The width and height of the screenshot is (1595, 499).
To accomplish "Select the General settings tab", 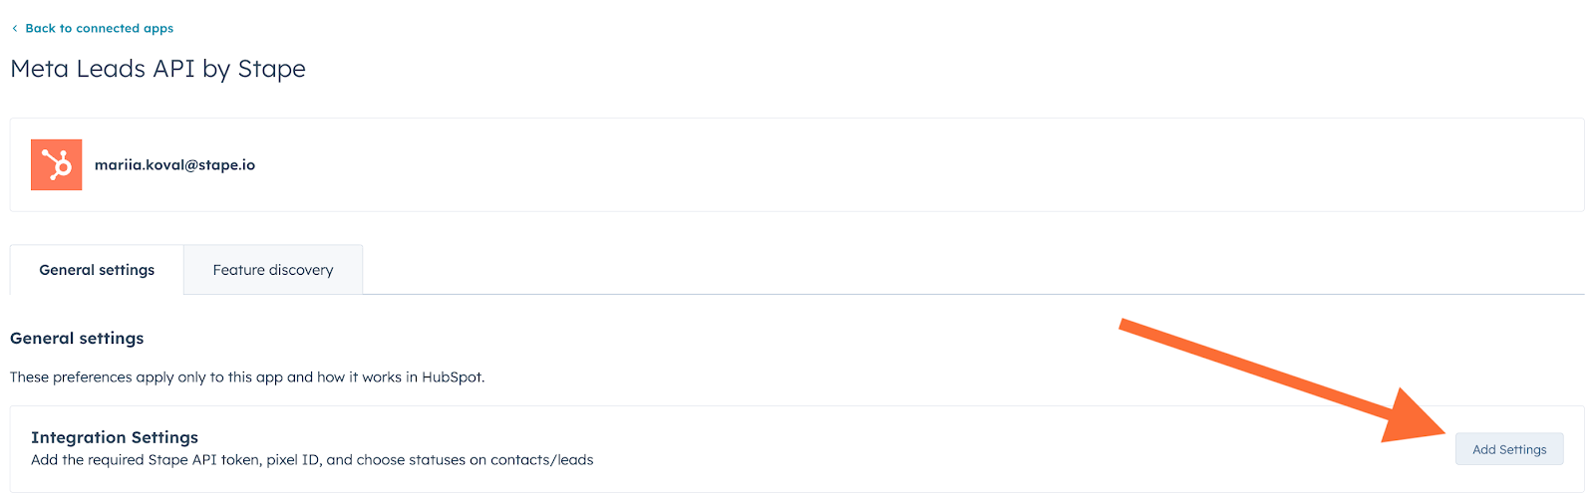I will click(x=97, y=270).
